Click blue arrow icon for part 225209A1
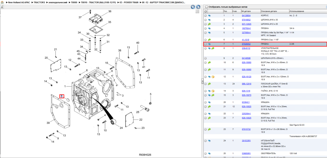This screenshot has width=327, height=158. 209,114
